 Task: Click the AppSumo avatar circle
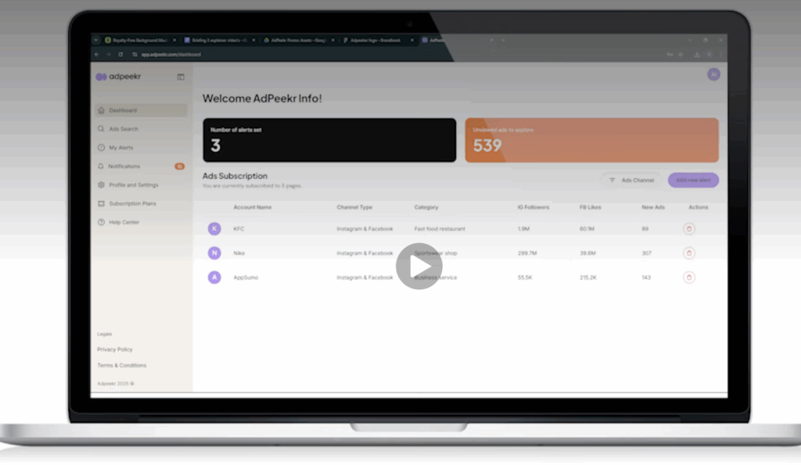click(x=214, y=277)
